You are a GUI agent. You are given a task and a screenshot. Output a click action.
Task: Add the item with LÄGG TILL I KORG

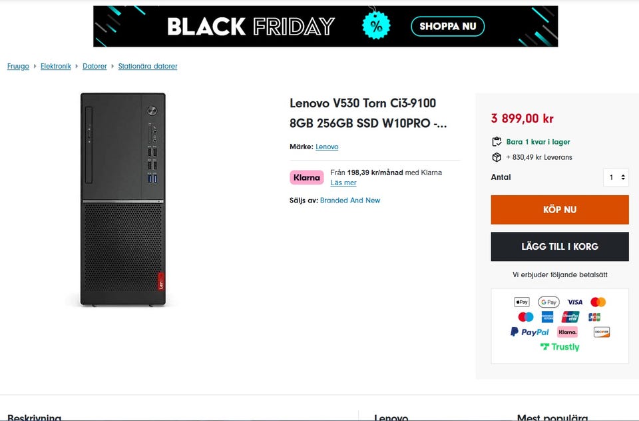click(x=560, y=246)
